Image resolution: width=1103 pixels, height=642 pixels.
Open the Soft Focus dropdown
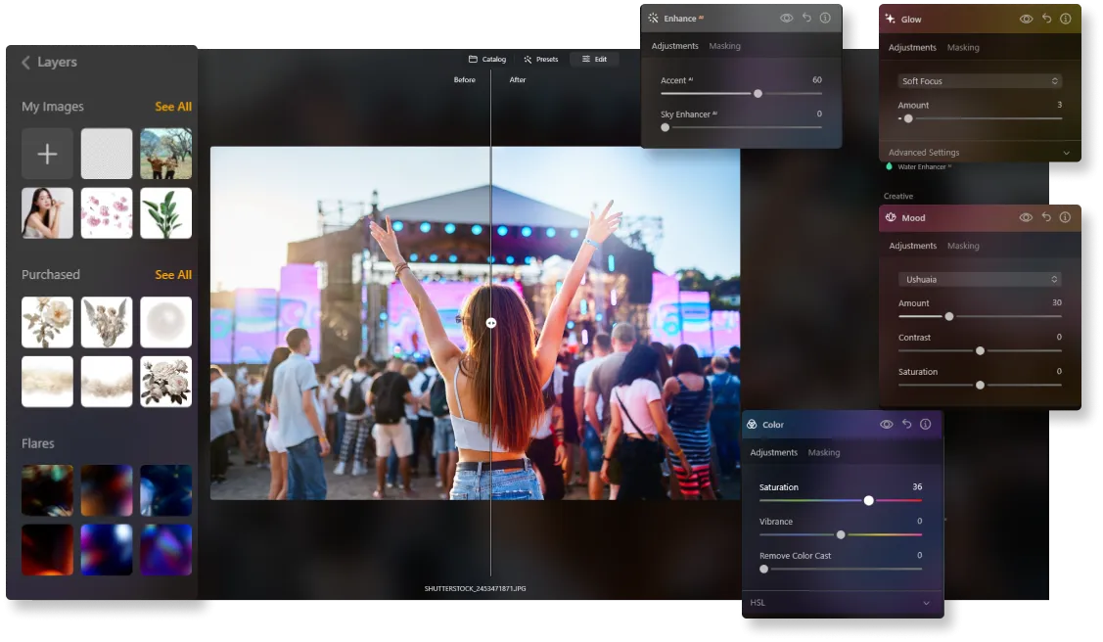tap(979, 81)
